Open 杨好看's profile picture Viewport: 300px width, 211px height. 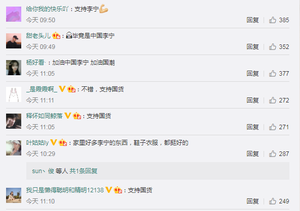point(14,68)
